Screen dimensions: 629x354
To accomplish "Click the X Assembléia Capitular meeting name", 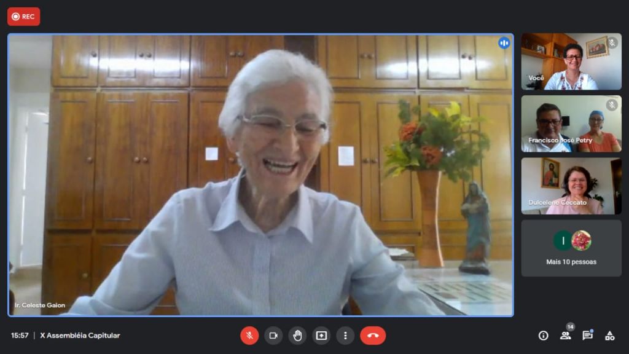I will (80, 336).
